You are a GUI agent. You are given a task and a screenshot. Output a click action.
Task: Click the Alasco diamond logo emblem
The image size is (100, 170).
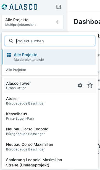tap(4, 7)
